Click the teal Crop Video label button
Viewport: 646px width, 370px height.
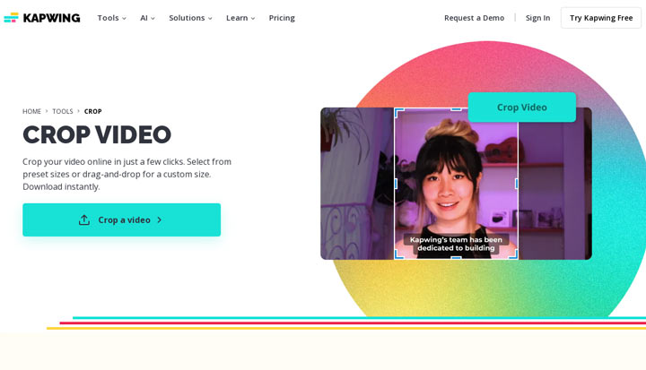tap(522, 107)
